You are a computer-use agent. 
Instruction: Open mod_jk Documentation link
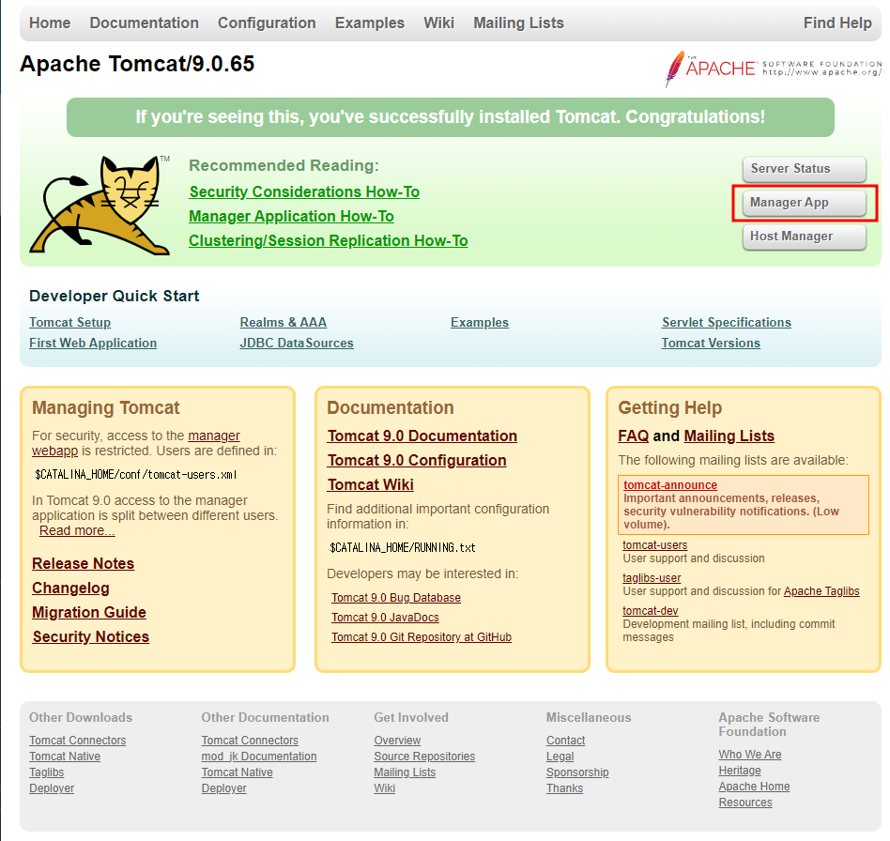pos(259,757)
